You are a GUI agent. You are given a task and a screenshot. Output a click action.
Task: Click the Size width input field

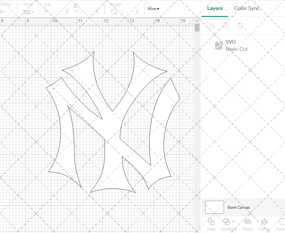pos(57,11)
